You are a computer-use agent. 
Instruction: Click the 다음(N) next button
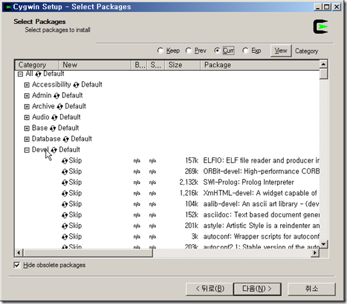(258, 289)
